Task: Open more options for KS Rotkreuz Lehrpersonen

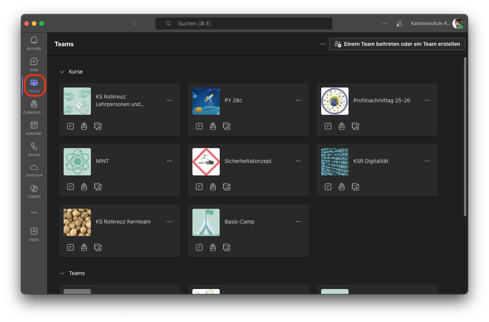Action: (170, 100)
